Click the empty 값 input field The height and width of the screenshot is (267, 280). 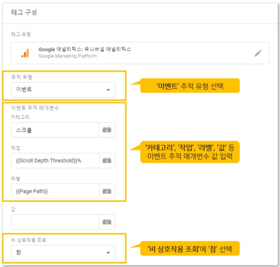coord(55,222)
